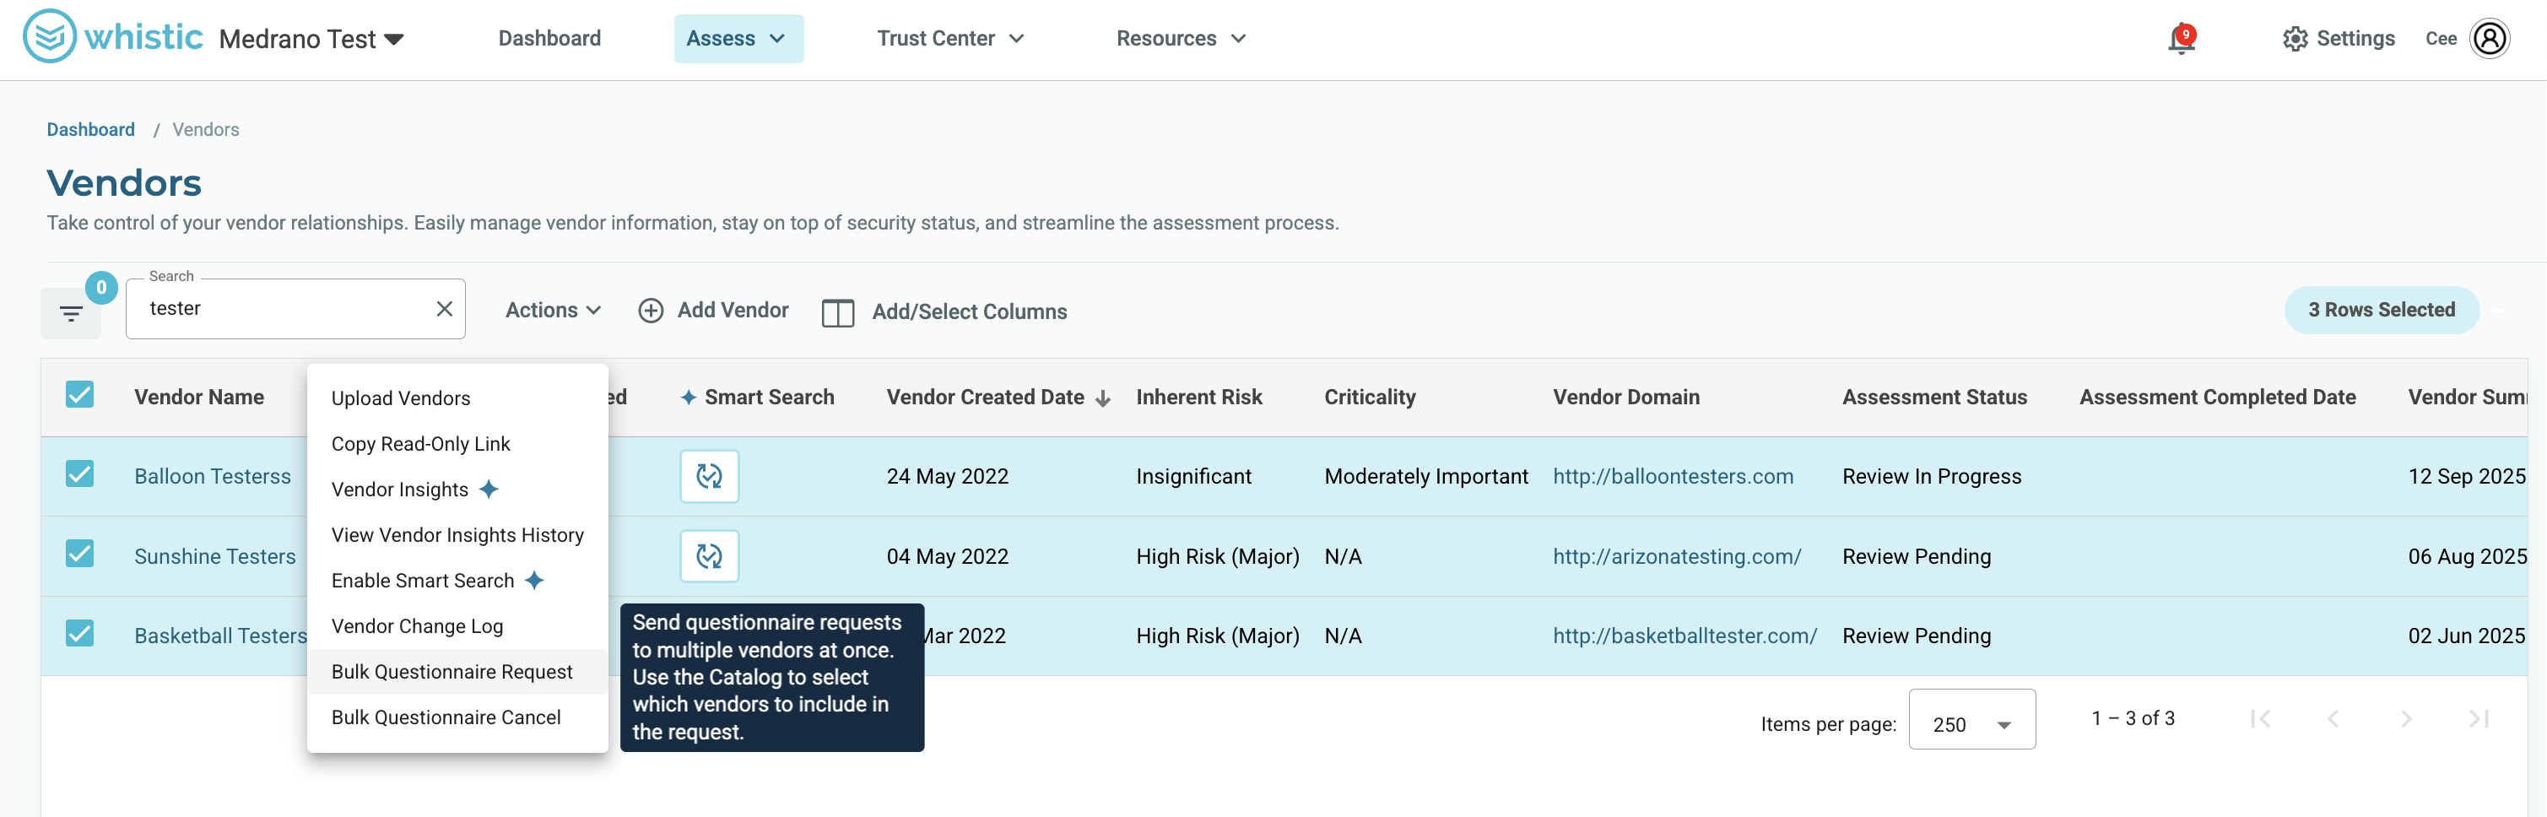Uncheck the Balloon Testerss row checkbox
The image size is (2547, 817).
80,473
